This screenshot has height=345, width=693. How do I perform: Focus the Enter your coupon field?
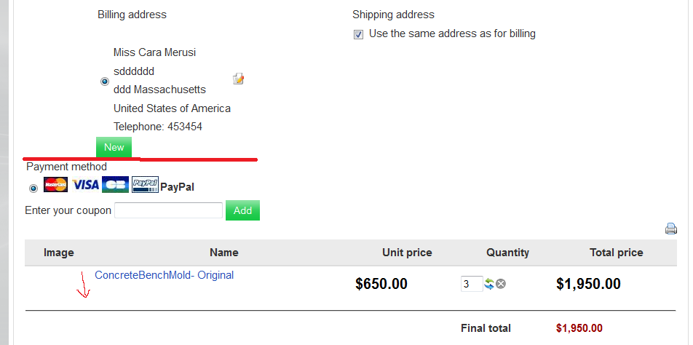click(168, 210)
